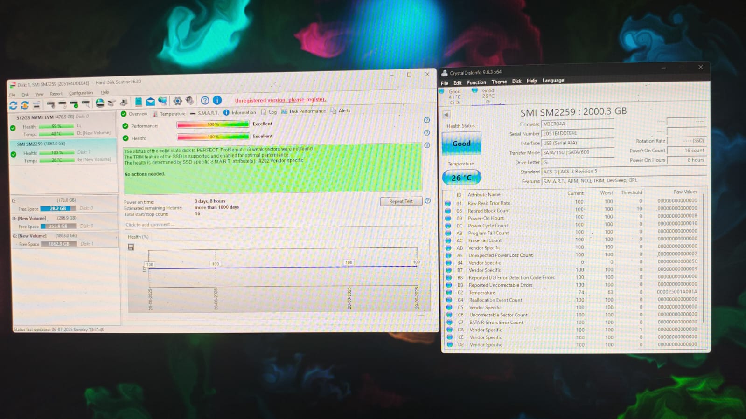
Task: Click the blue notepad report icon in toolbar
Action: coord(139,102)
